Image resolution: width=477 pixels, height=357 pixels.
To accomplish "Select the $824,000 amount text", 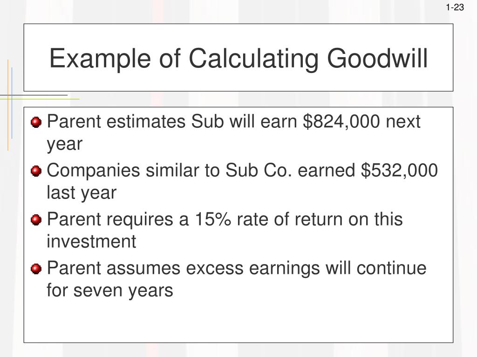I will coord(341,122).
